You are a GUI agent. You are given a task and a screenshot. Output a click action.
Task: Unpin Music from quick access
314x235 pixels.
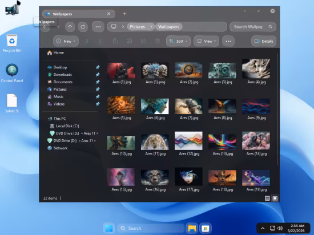pos(98,96)
